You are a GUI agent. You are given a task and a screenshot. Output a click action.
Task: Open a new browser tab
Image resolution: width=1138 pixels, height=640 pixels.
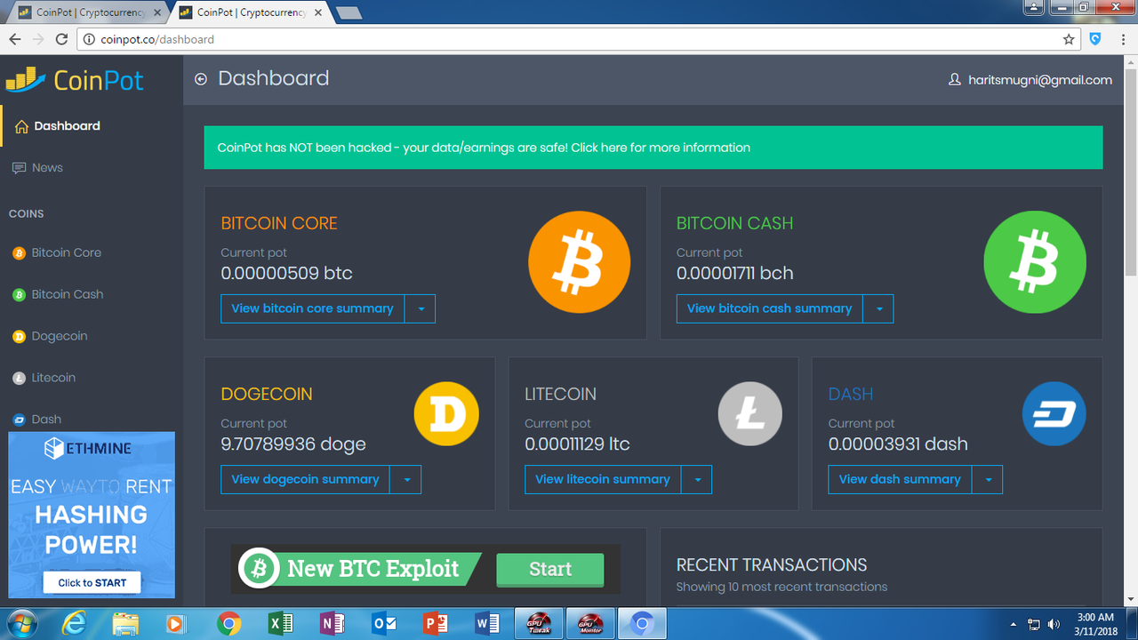pyautogui.click(x=349, y=12)
